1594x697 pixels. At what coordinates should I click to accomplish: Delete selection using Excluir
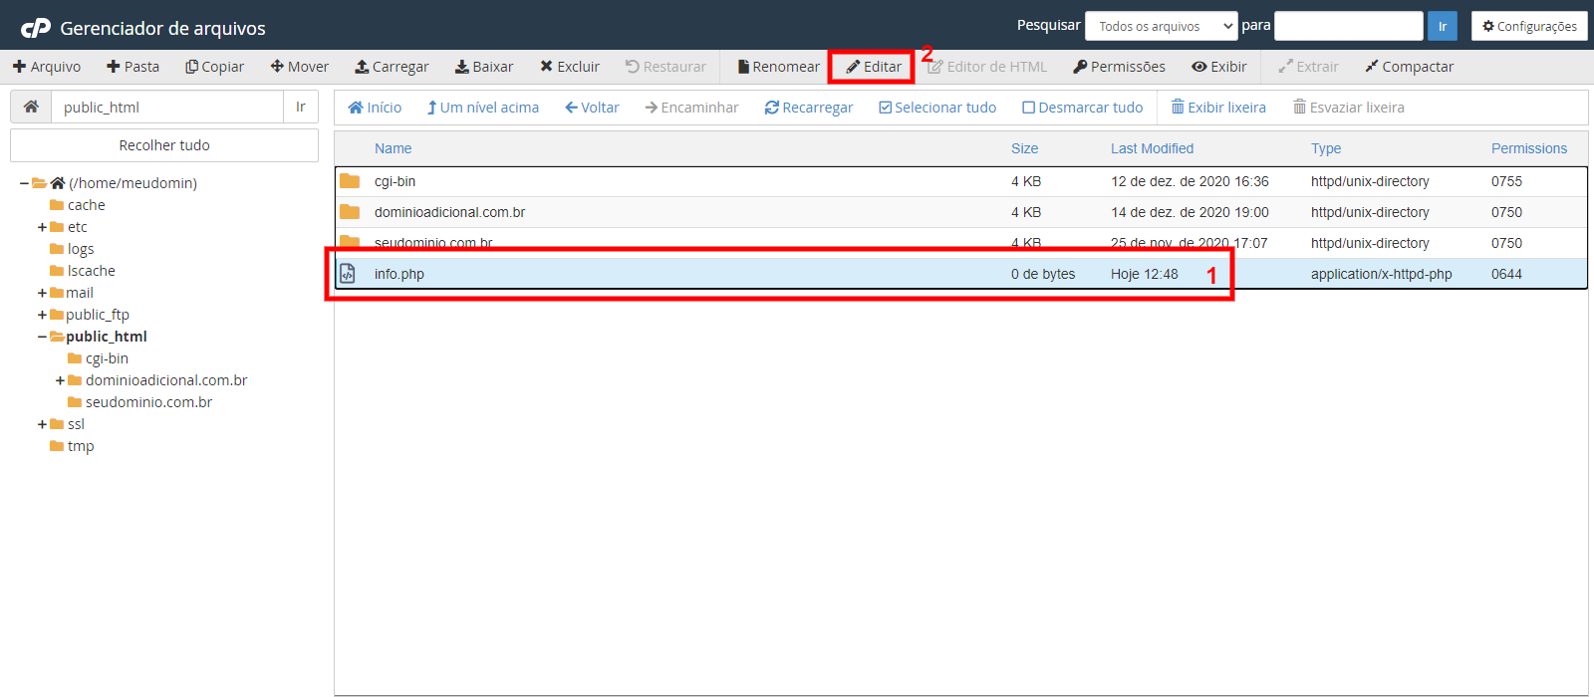coord(570,67)
